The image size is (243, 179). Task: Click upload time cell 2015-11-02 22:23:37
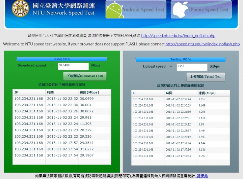click(x=181, y=131)
